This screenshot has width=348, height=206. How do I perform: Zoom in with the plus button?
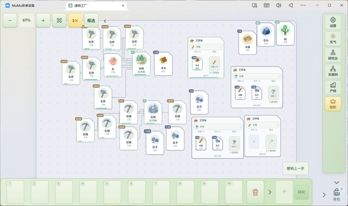coord(43,20)
